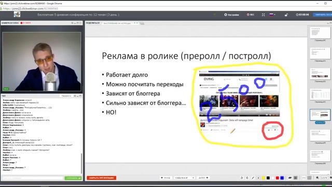332x187 pixels.
Task: Select the seventh slide thumbnail
Action: [320, 156]
